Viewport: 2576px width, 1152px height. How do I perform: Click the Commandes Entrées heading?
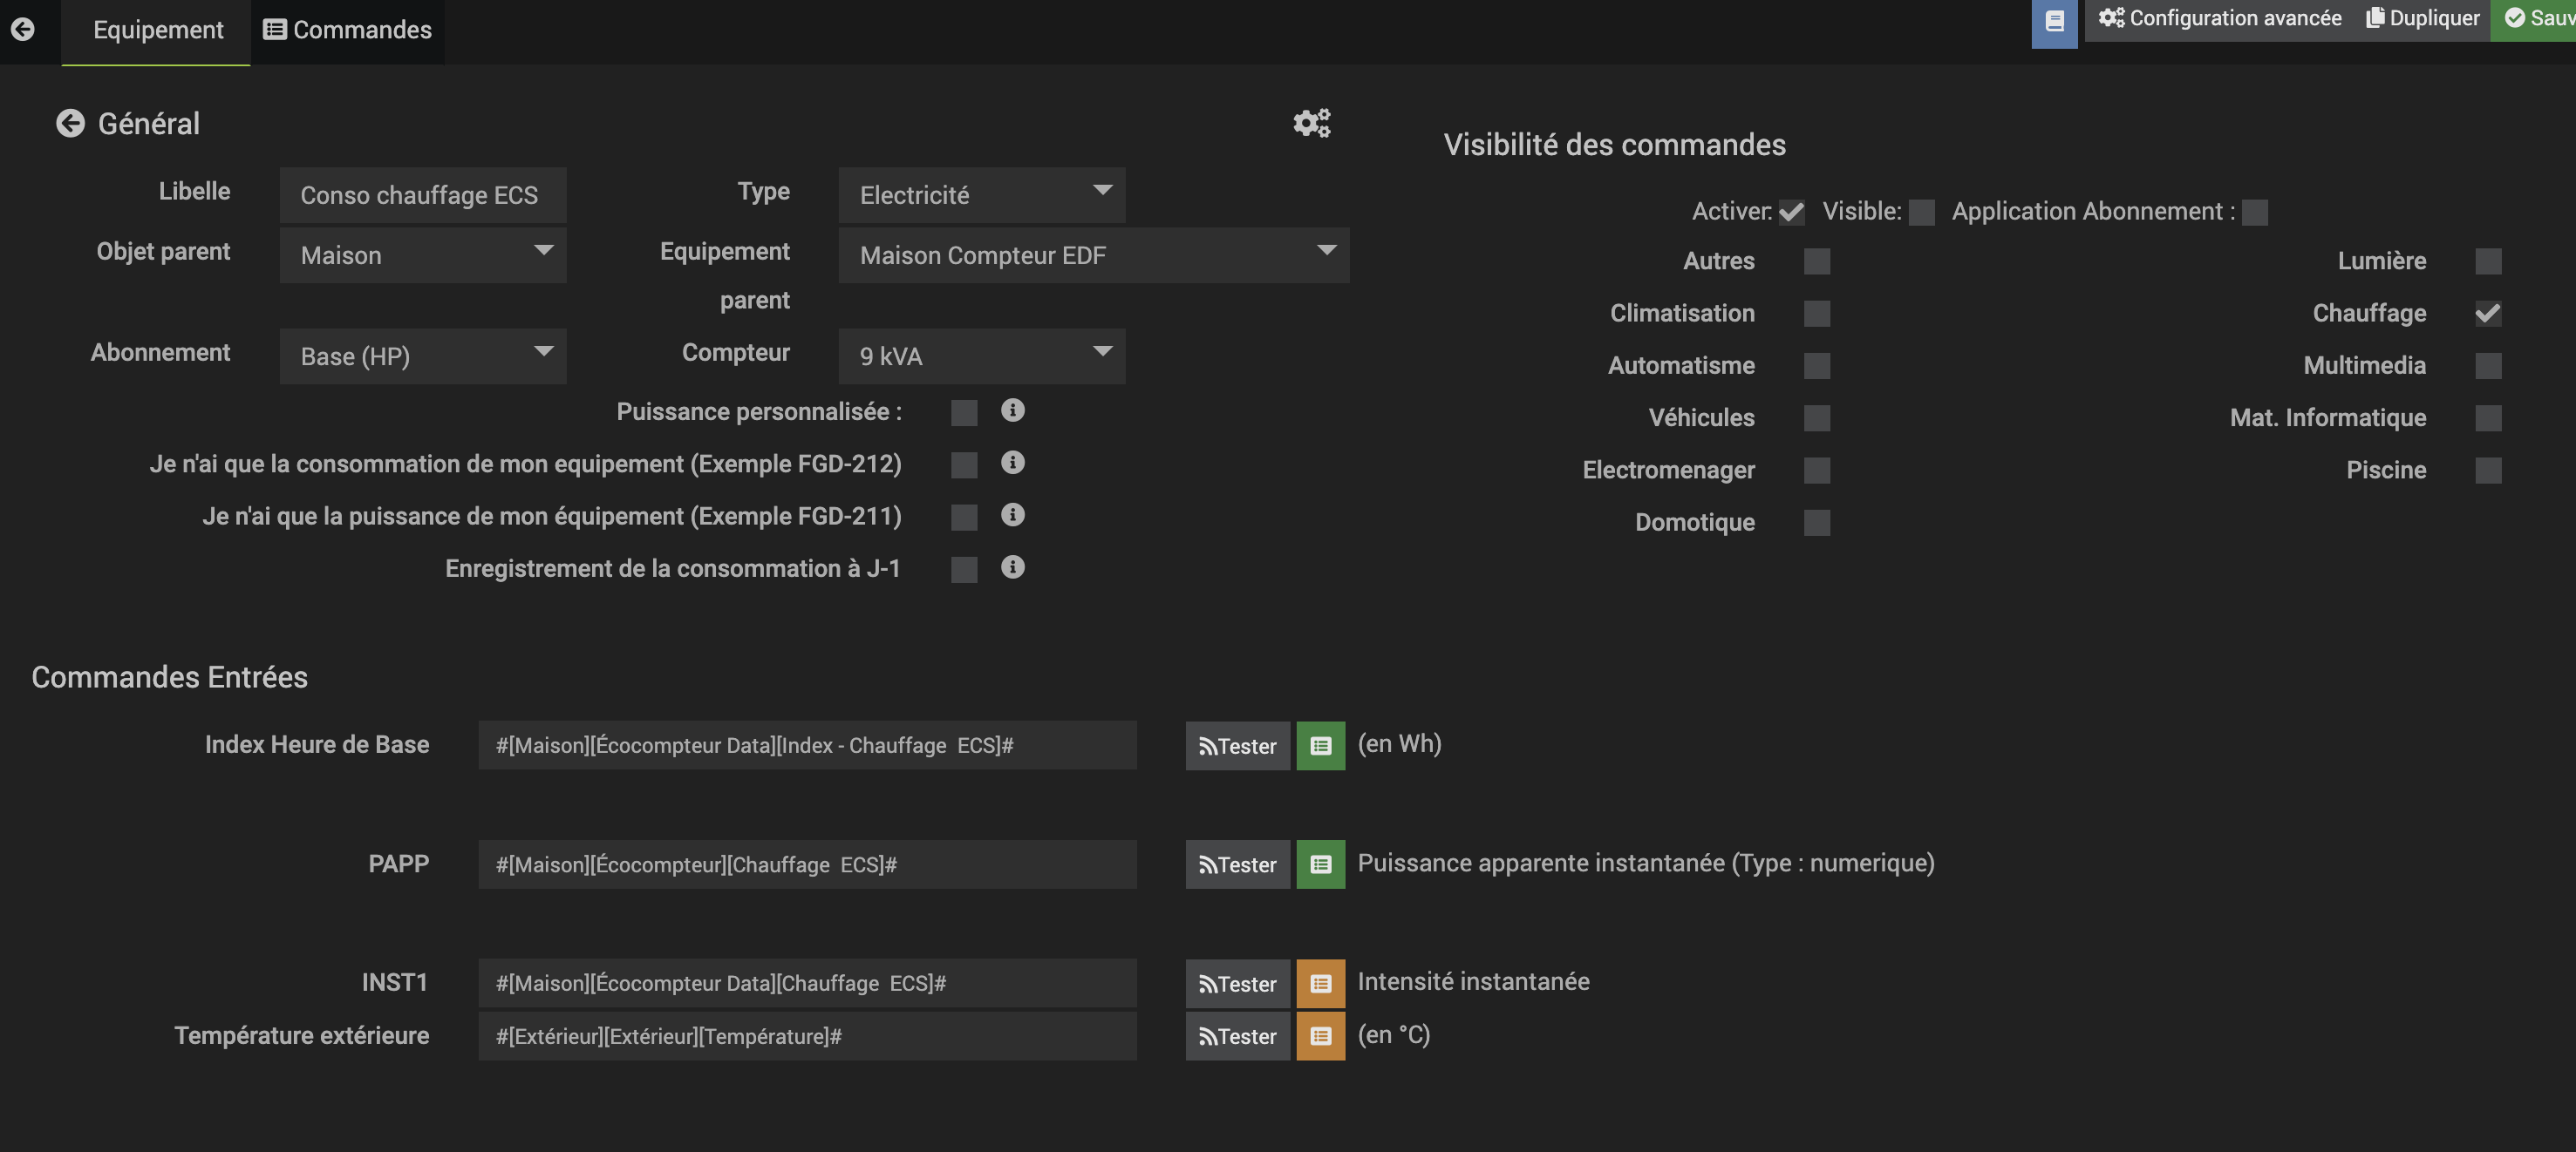coord(169,677)
